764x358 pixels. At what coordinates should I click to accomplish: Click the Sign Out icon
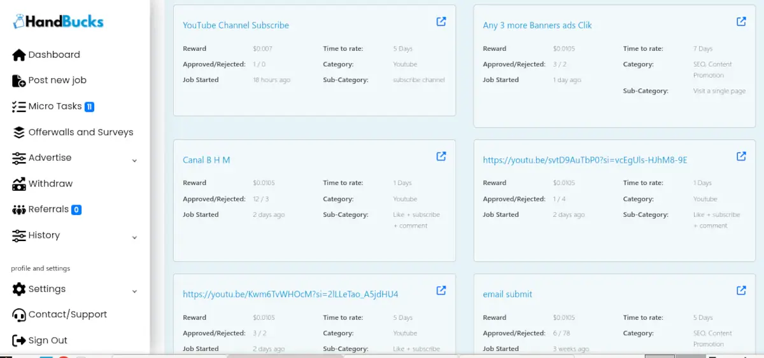click(x=18, y=341)
